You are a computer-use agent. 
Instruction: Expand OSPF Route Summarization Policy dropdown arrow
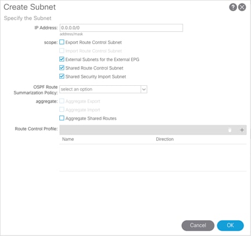click(144, 89)
